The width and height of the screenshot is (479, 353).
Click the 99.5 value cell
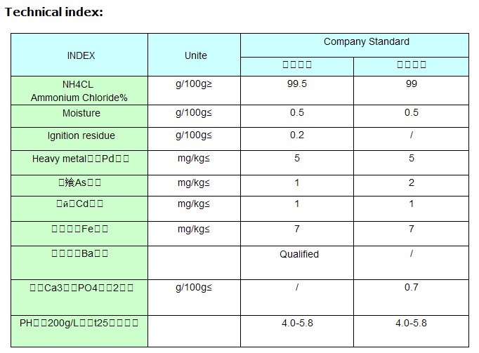tap(297, 84)
